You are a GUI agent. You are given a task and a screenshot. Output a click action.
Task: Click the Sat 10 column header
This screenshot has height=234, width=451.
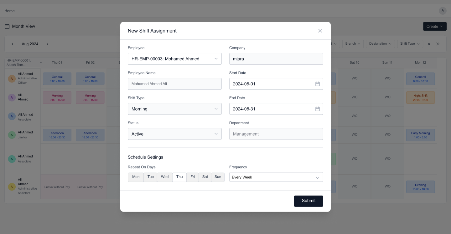click(x=354, y=62)
